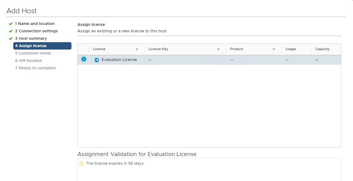The image size is (353, 181).
Task: Click the yellow warning icon for license expiry
Action: [82, 163]
